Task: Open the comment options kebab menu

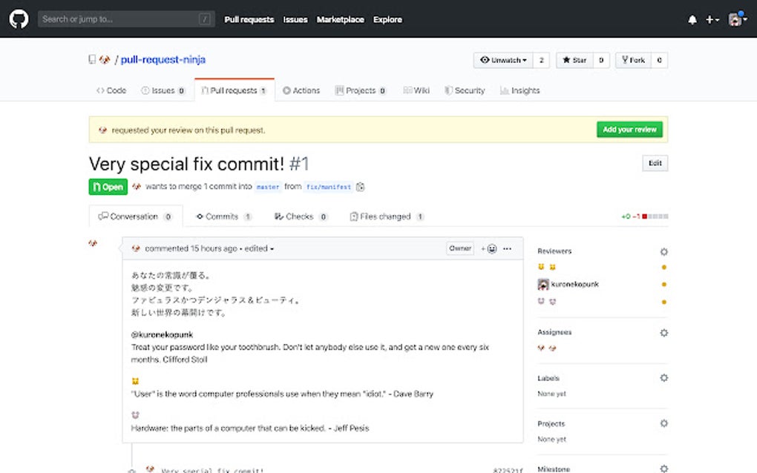Action: pos(508,248)
